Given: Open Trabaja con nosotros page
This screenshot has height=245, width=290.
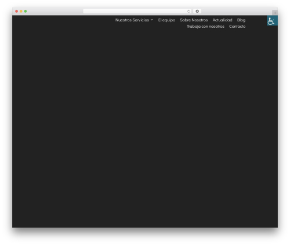Looking at the screenshot, I should click(x=205, y=27).
